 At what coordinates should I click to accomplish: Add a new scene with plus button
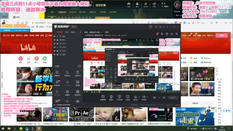coord(81,32)
